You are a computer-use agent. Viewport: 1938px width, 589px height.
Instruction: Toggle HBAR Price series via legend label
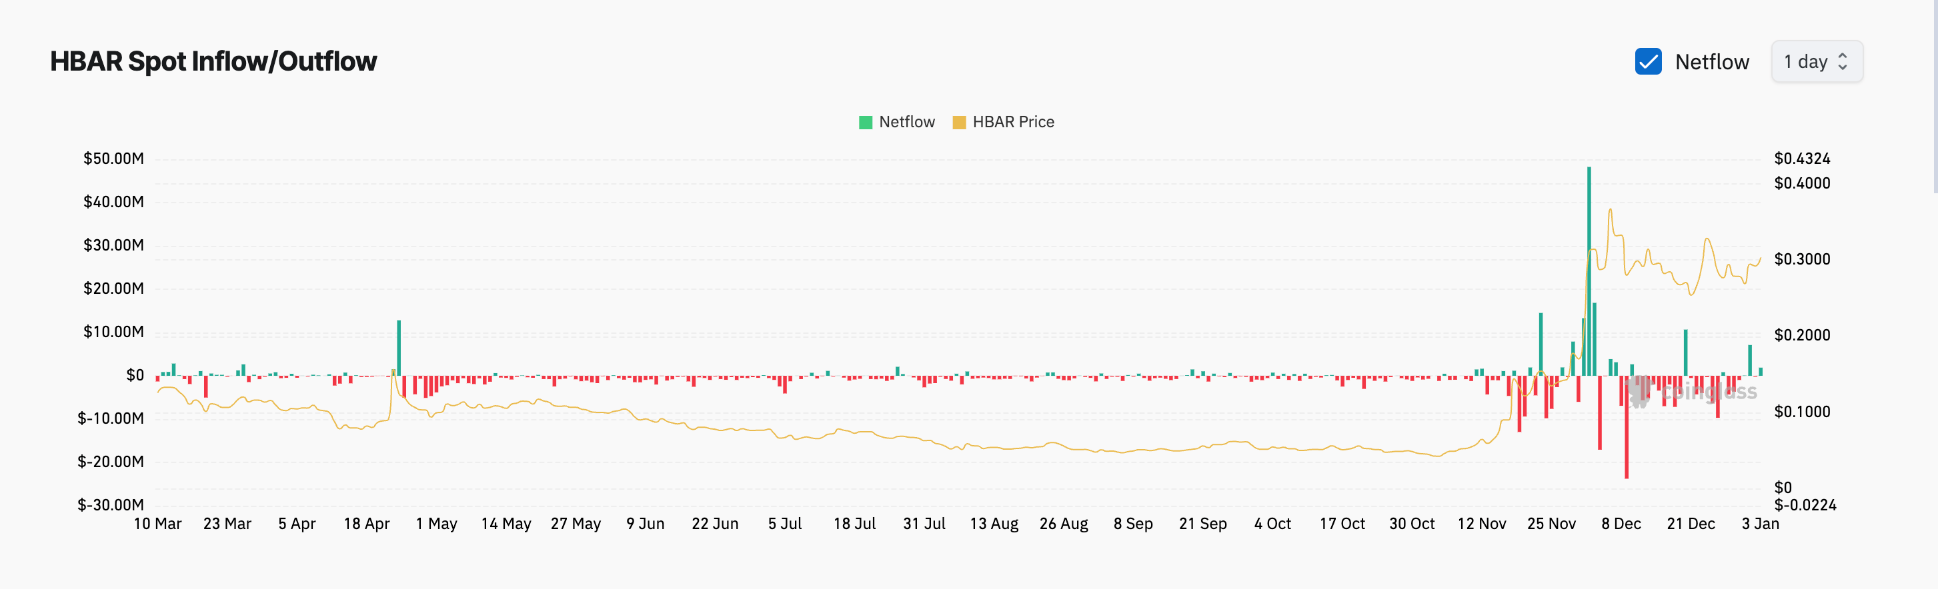click(1012, 123)
